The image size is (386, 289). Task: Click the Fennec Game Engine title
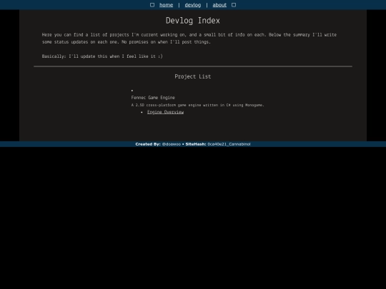(x=153, y=98)
